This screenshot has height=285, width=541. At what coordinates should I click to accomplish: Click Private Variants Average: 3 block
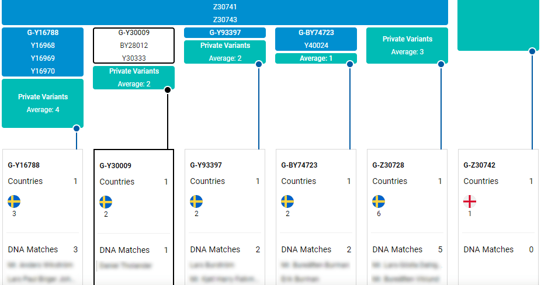click(x=407, y=45)
